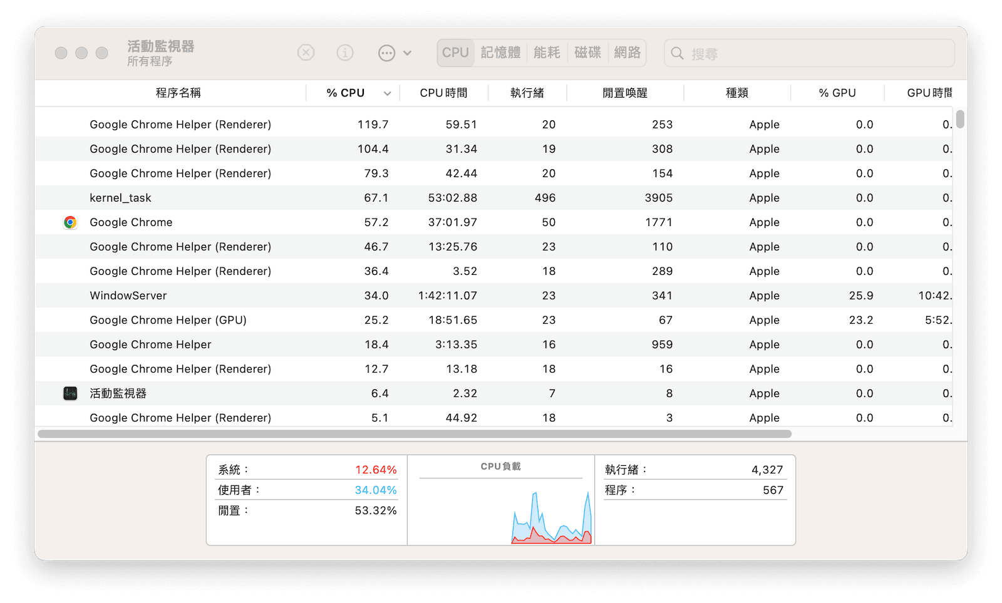Sort by % GPU column header
The height and width of the screenshot is (603, 1002).
(x=837, y=93)
